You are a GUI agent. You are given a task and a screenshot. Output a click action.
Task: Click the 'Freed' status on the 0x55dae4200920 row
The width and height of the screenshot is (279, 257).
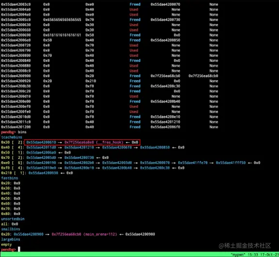pyautogui.click(x=135, y=81)
